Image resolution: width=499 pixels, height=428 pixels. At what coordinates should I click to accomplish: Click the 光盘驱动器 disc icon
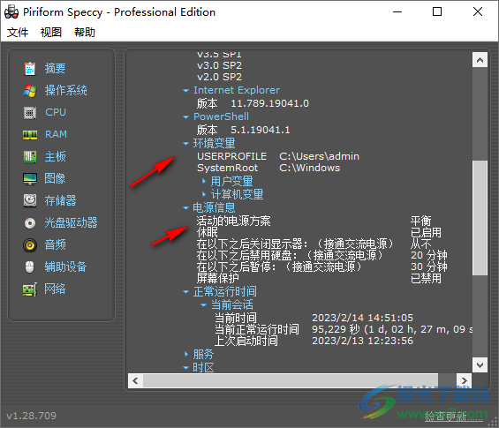(30, 223)
